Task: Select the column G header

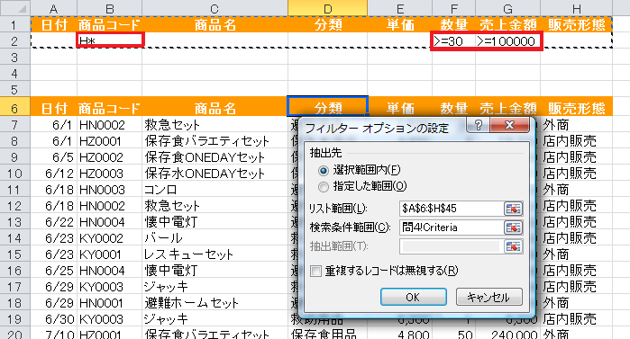Action: (x=507, y=8)
